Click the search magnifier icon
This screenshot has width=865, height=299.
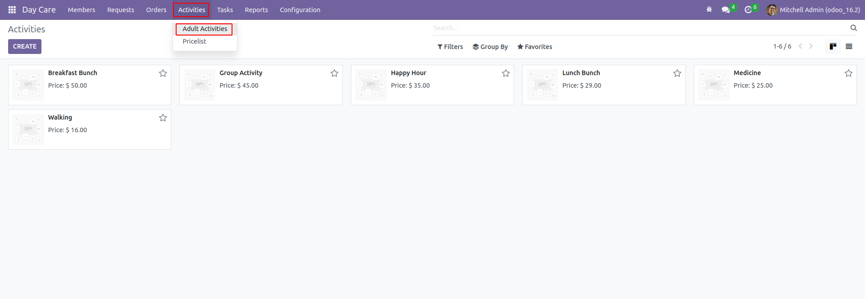pyautogui.click(x=853, y=28)
